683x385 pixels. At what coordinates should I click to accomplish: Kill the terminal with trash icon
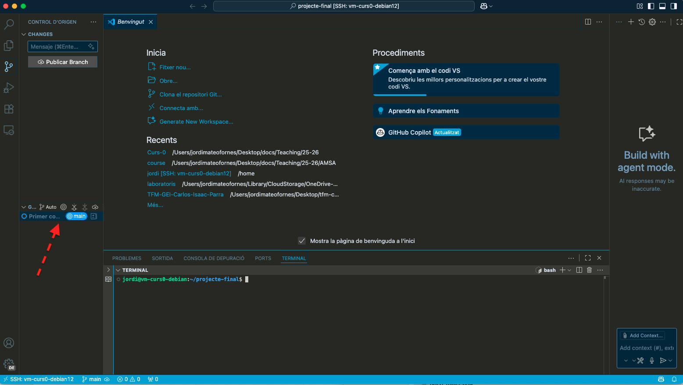(x=590, y=270)
